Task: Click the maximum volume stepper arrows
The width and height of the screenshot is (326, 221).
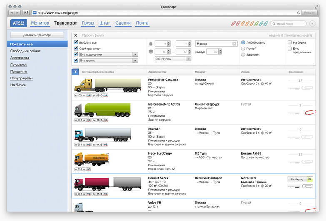Action: click(x=189, y=52)
